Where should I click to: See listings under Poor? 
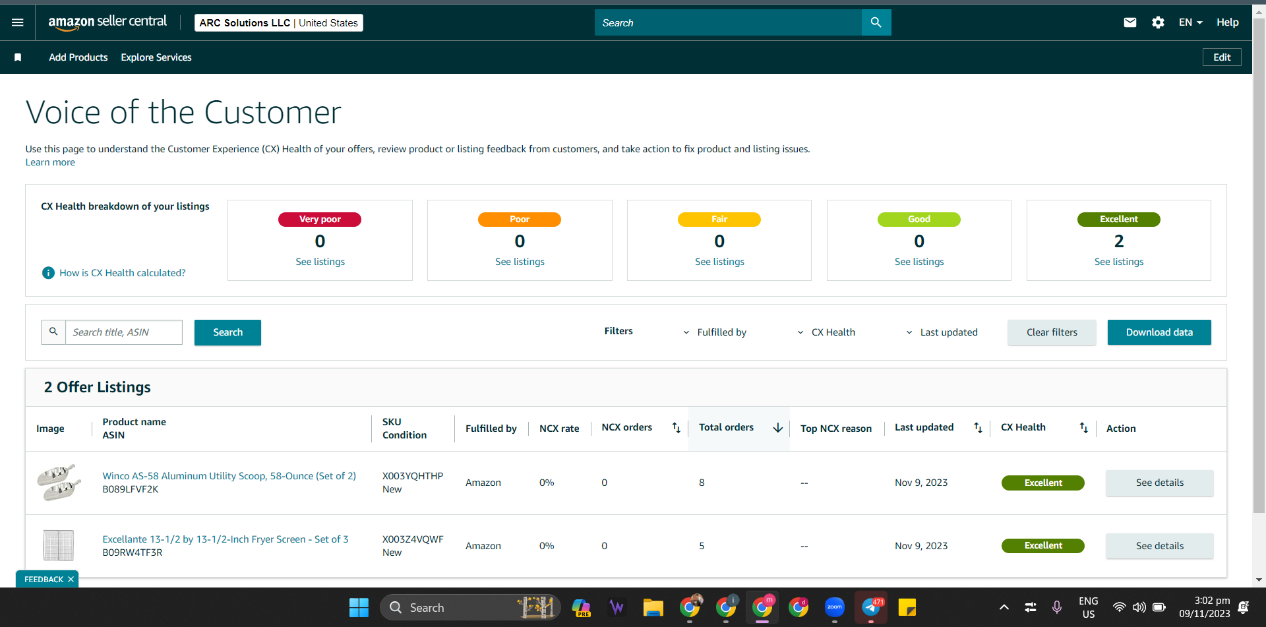520,262
